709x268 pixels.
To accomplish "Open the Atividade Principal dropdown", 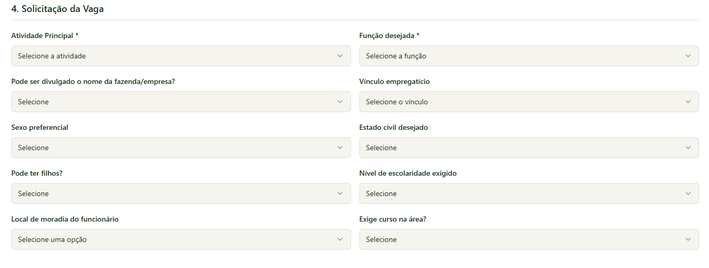I will tap(181, 56).
